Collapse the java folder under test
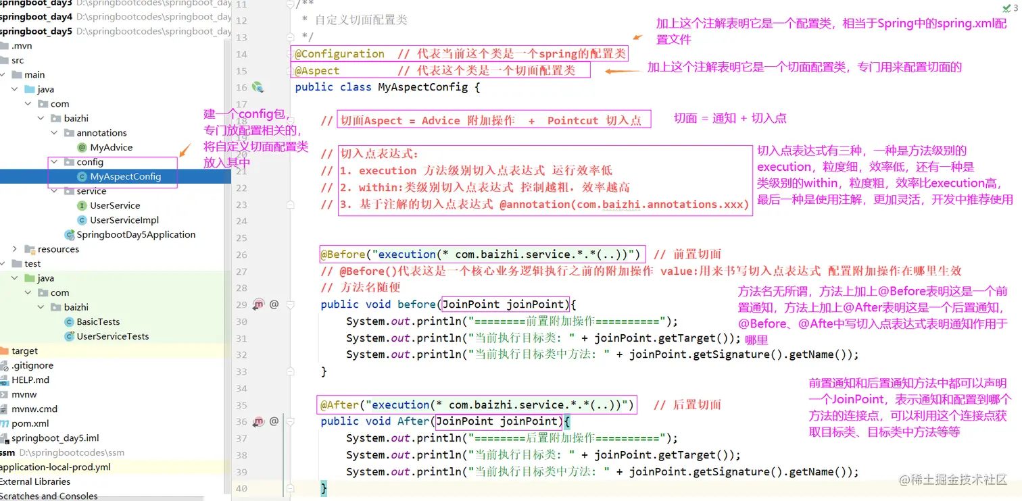 pos(15,278)
